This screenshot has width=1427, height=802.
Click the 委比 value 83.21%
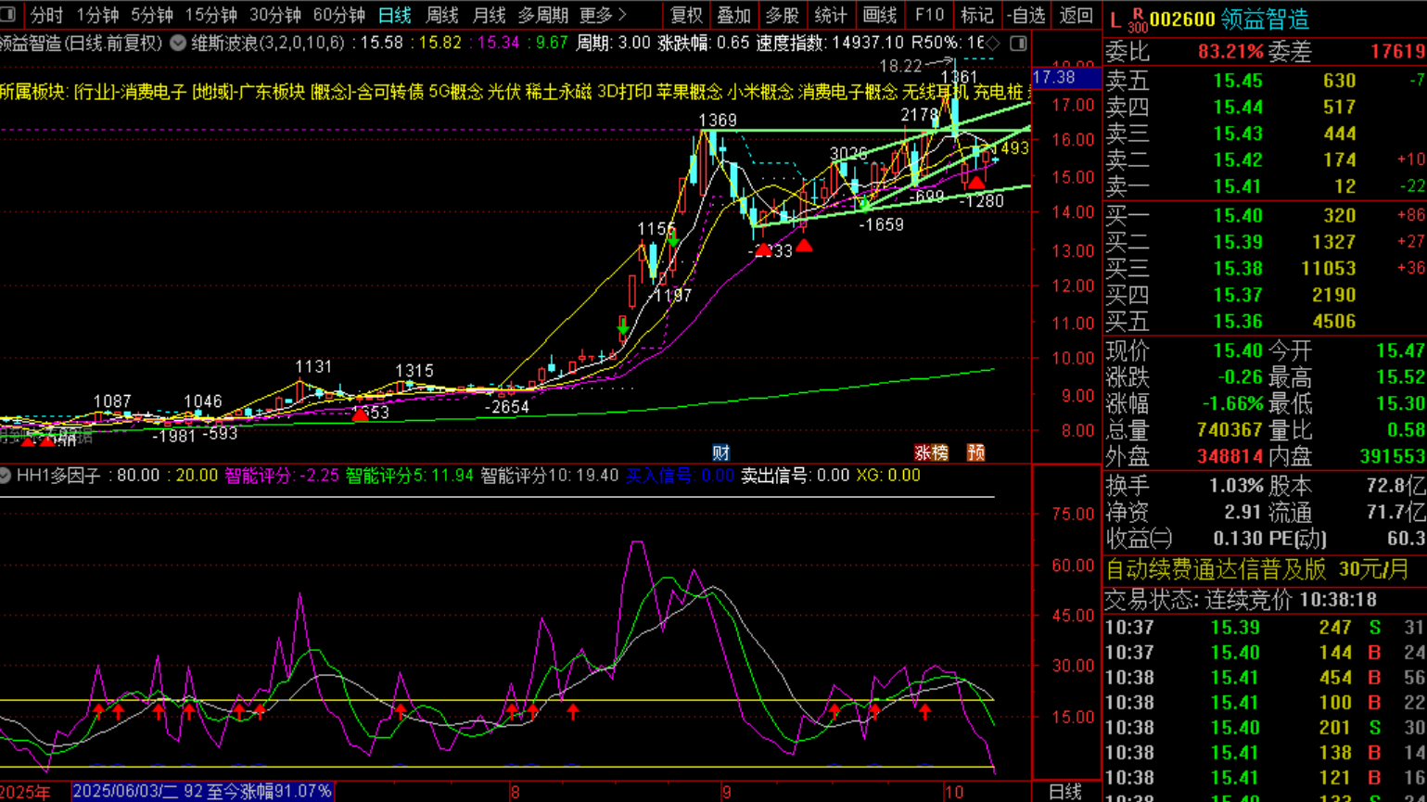pyautogui.click(x=1230, y=52)
